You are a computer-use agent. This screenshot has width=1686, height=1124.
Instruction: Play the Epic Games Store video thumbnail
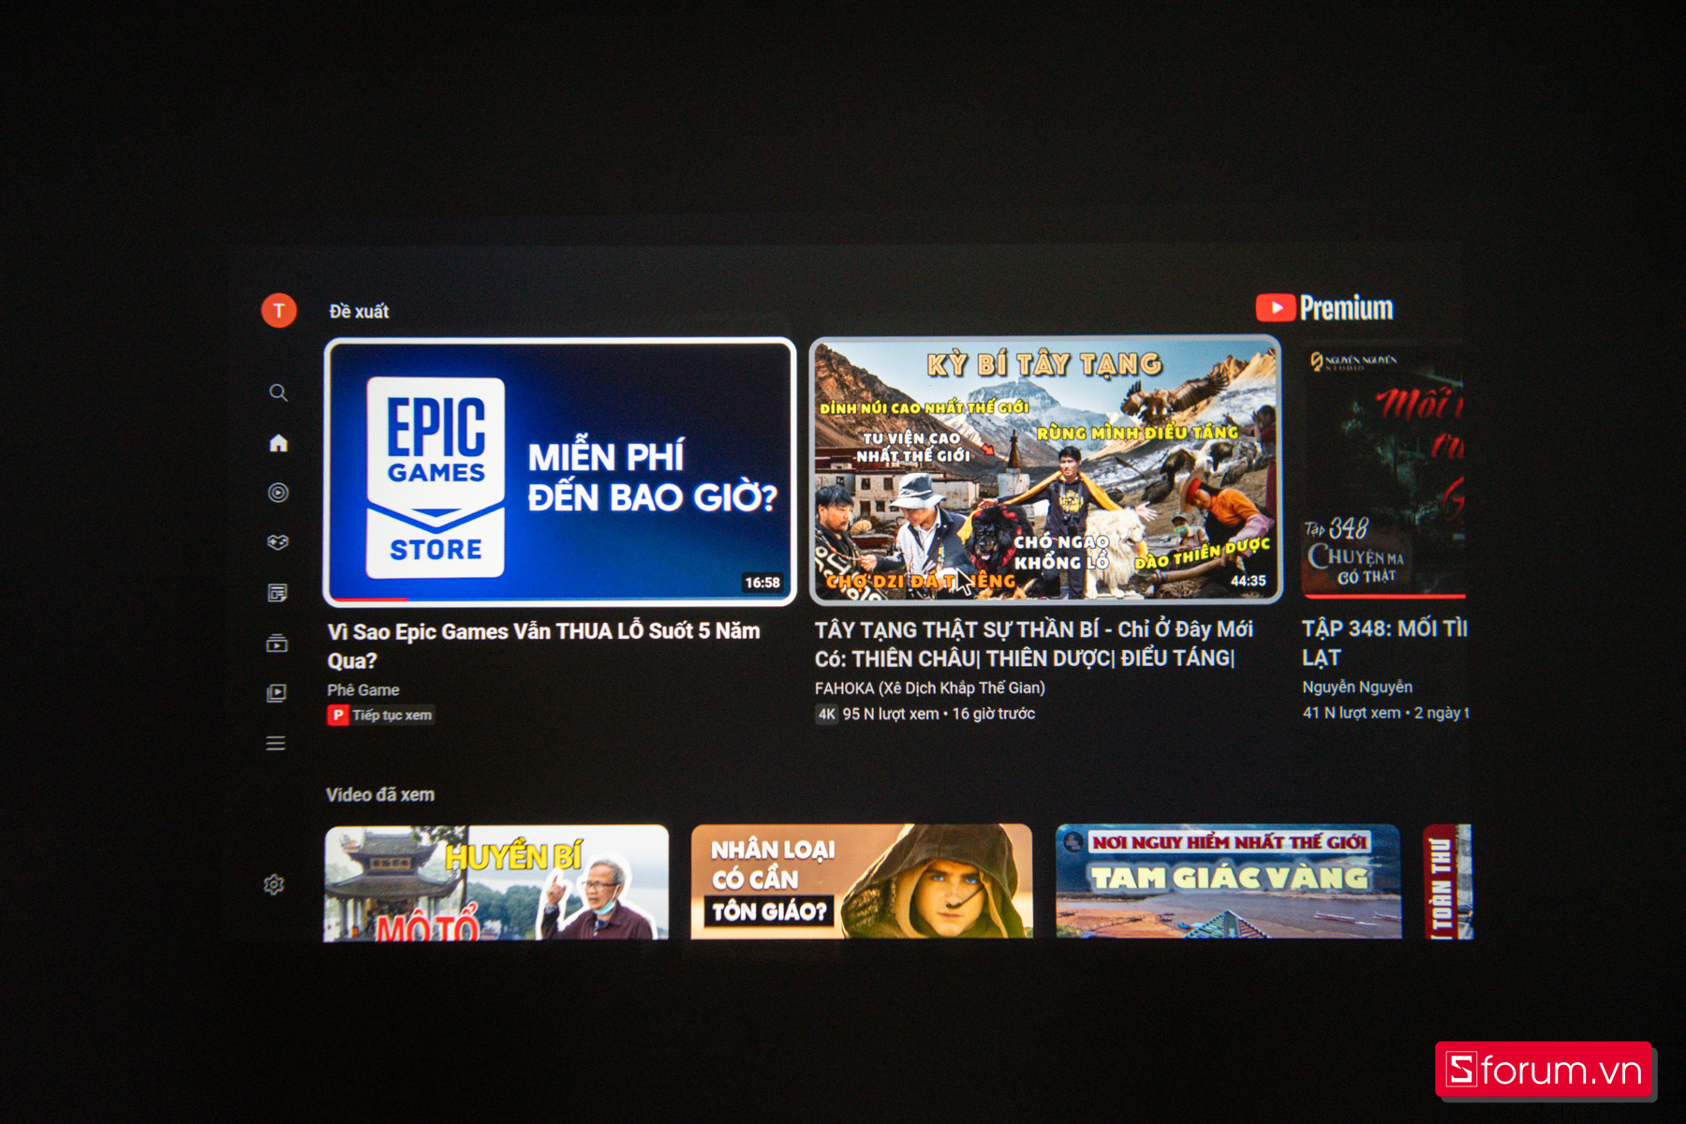coord(560,472)
